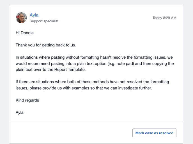The height and width of the screenshot is (144, 193).
Task: Click empty footer area left of resolve button
Action: (71, 133)
